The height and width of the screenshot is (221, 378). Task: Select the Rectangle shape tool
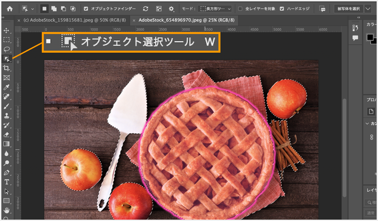[7, 201]
